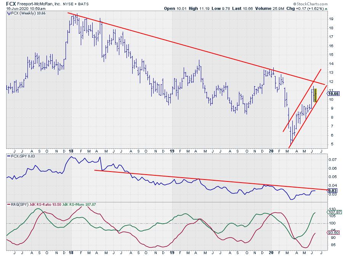This screenshot has width=343, height=256.
Task: Click the 16-Jun-2020 10:59am timestamp
Action: (x=26, y=8)
